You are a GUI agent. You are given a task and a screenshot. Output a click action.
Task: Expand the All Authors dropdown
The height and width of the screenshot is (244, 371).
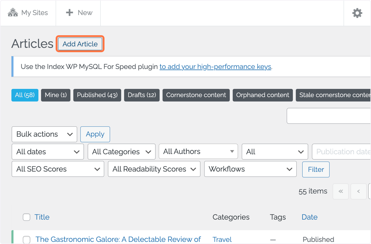[198, 151]
